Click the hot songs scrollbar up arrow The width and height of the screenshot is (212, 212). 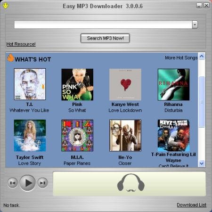click(202, 56)
